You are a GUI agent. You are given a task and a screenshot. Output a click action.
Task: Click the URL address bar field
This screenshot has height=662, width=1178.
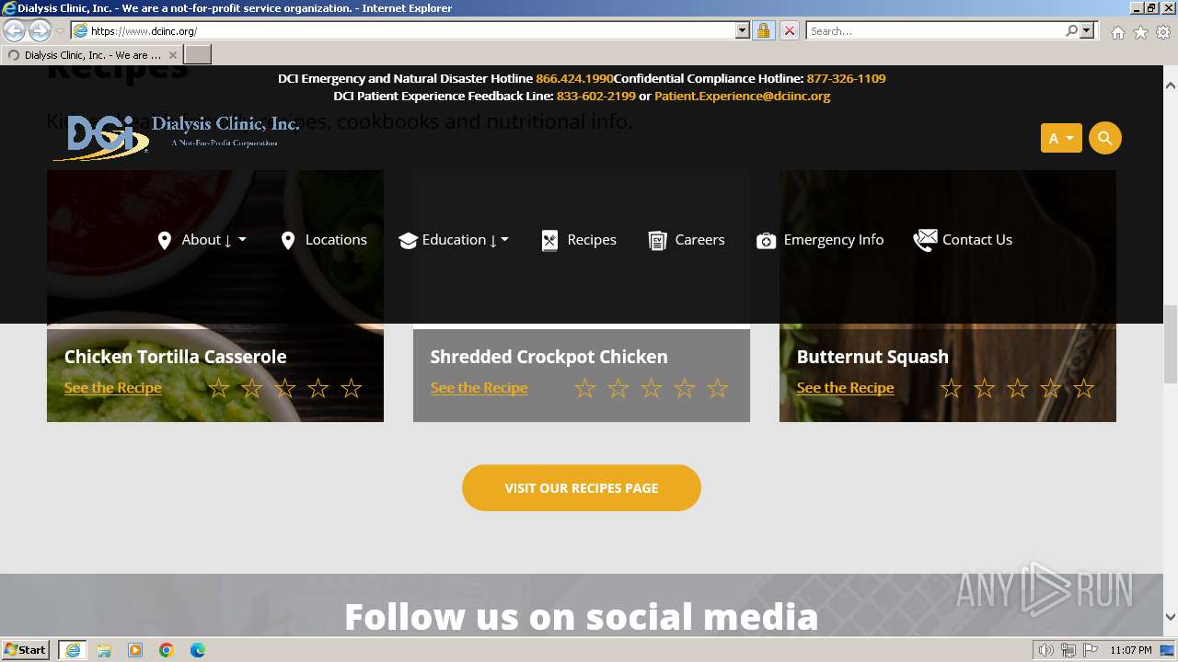pyautogui.click(x=411, y=30)
